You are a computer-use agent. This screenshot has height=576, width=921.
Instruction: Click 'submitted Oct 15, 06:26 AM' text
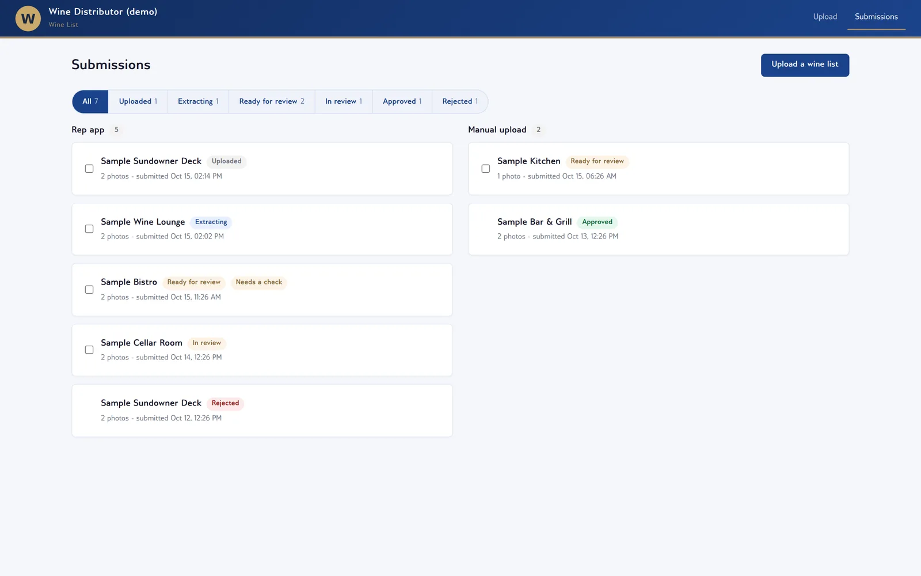tap(572, 176)
